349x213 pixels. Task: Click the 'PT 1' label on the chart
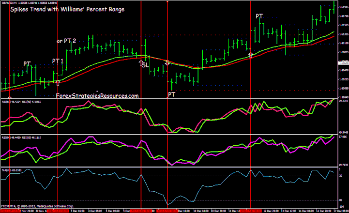click(58, 61)
